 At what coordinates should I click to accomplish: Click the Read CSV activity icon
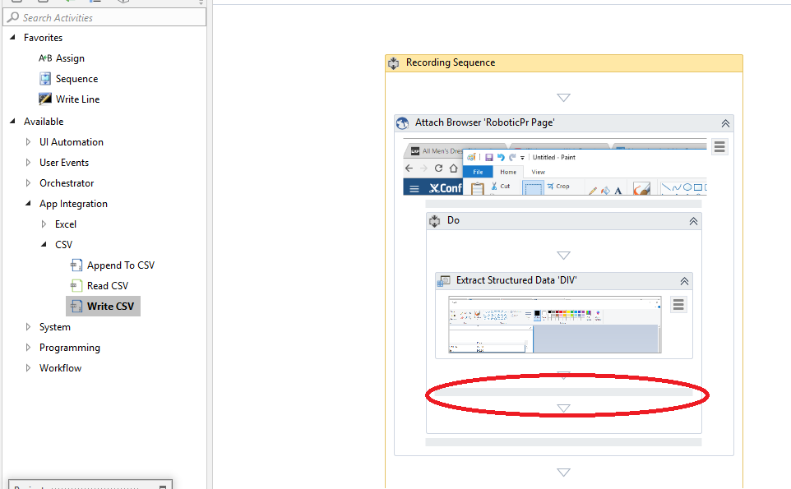click(x=76, y=286)
